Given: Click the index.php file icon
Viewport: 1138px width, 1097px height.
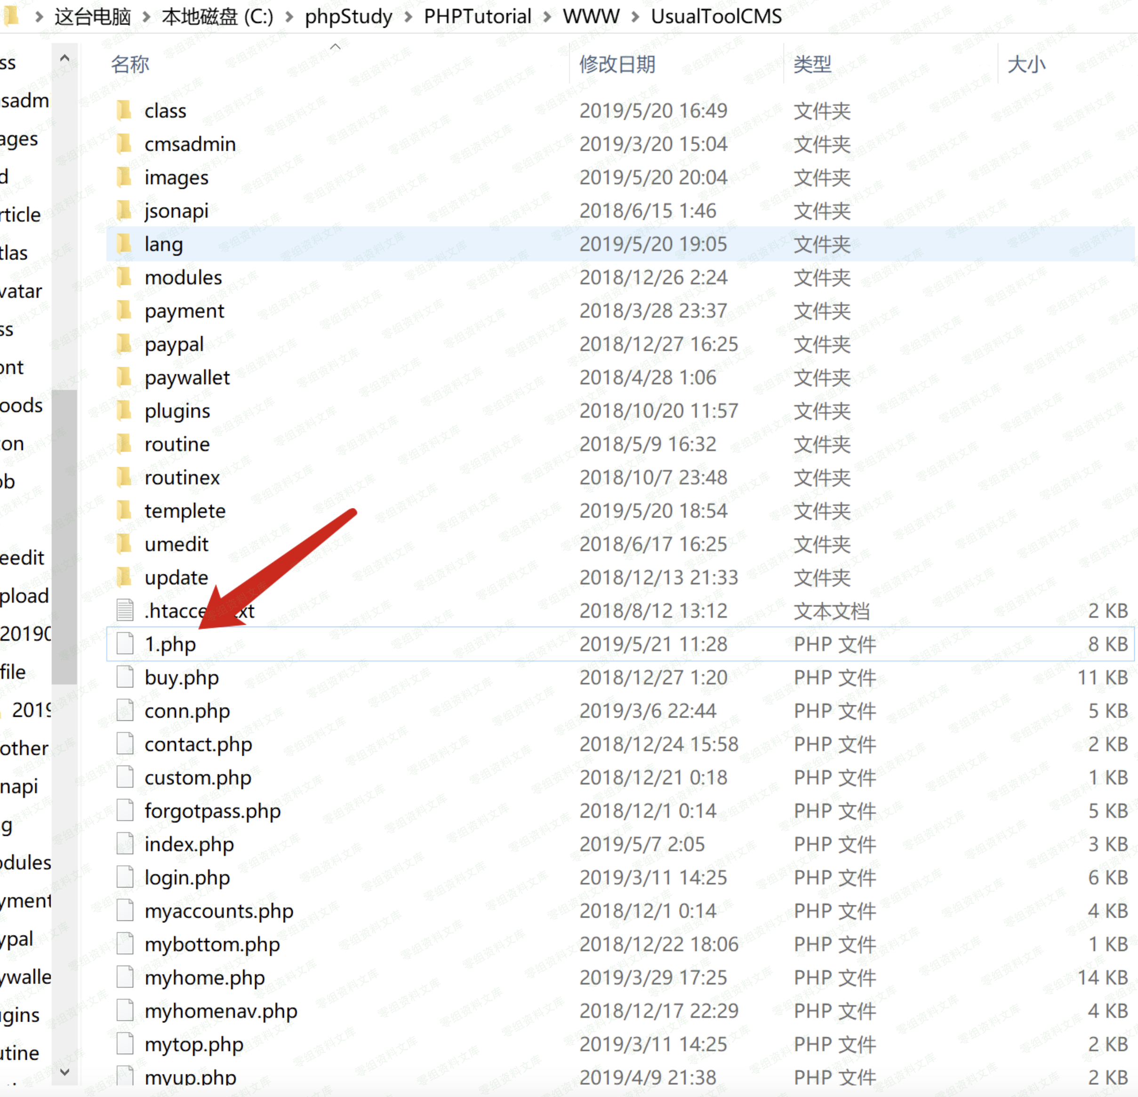Looking at the screenshot, I should point(125,844).
